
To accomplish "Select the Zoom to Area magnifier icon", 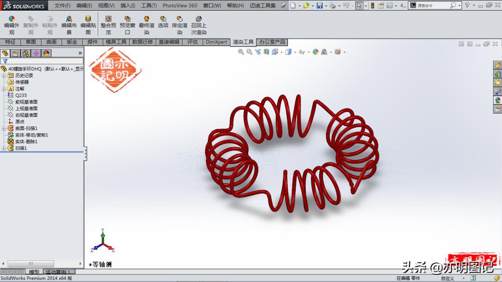I will (x=249, y=52).
